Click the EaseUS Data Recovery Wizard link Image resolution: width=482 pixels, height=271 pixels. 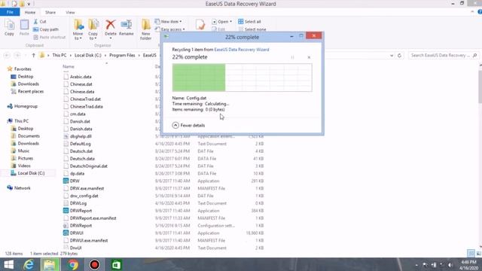pos(242,50)
